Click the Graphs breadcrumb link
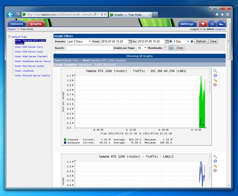Viewport: 238px width, 196px height. pyautogui.click(x=11, y=29)
